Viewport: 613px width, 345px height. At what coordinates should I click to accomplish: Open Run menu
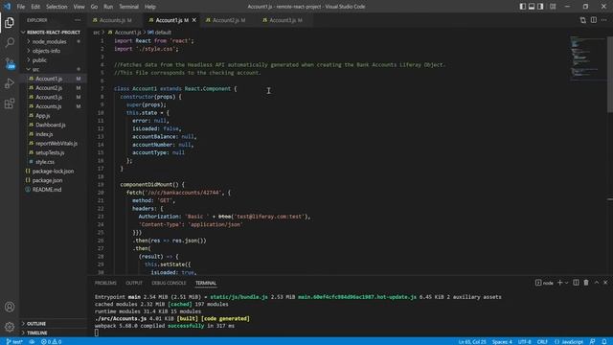pos(108,7)
